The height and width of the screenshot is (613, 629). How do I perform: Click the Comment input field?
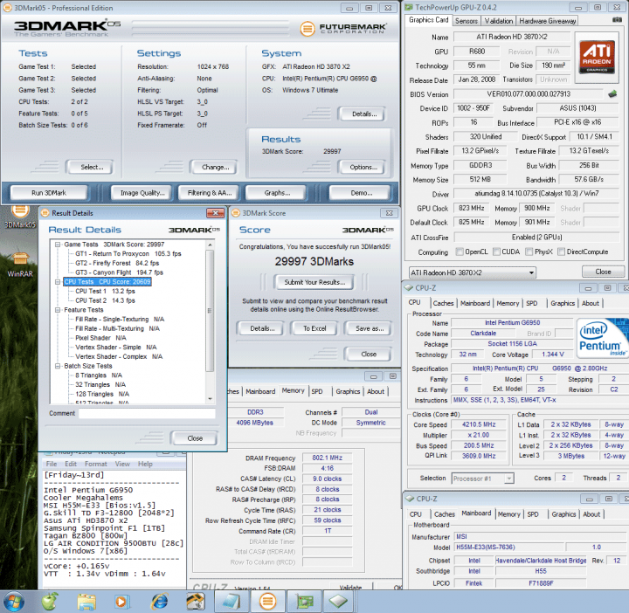[147, 413]
